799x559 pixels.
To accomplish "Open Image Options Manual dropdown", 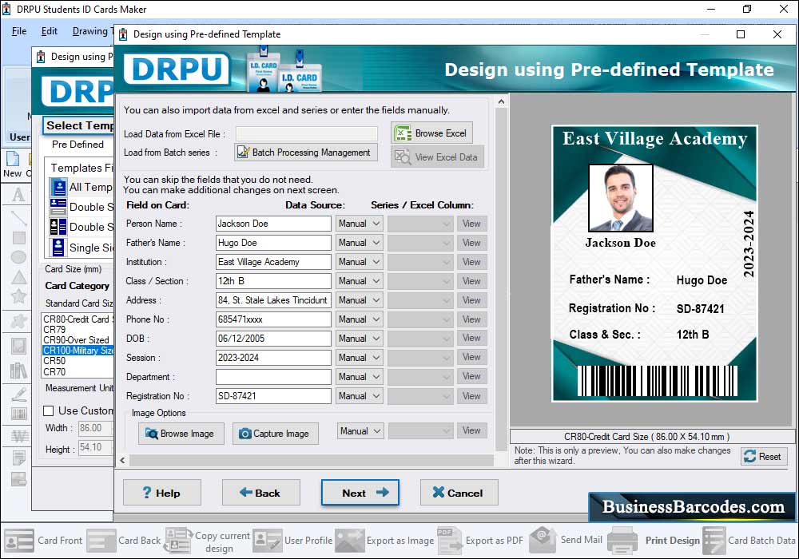I will point(360,431).
